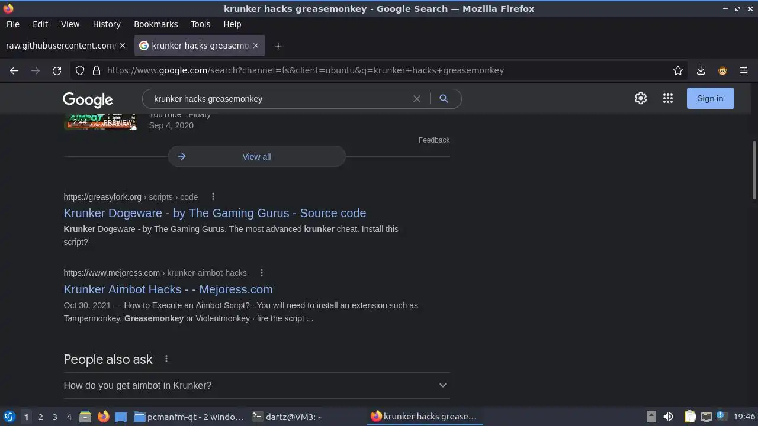
Task: Click the tray eject media icon
Action: [651, 417]
